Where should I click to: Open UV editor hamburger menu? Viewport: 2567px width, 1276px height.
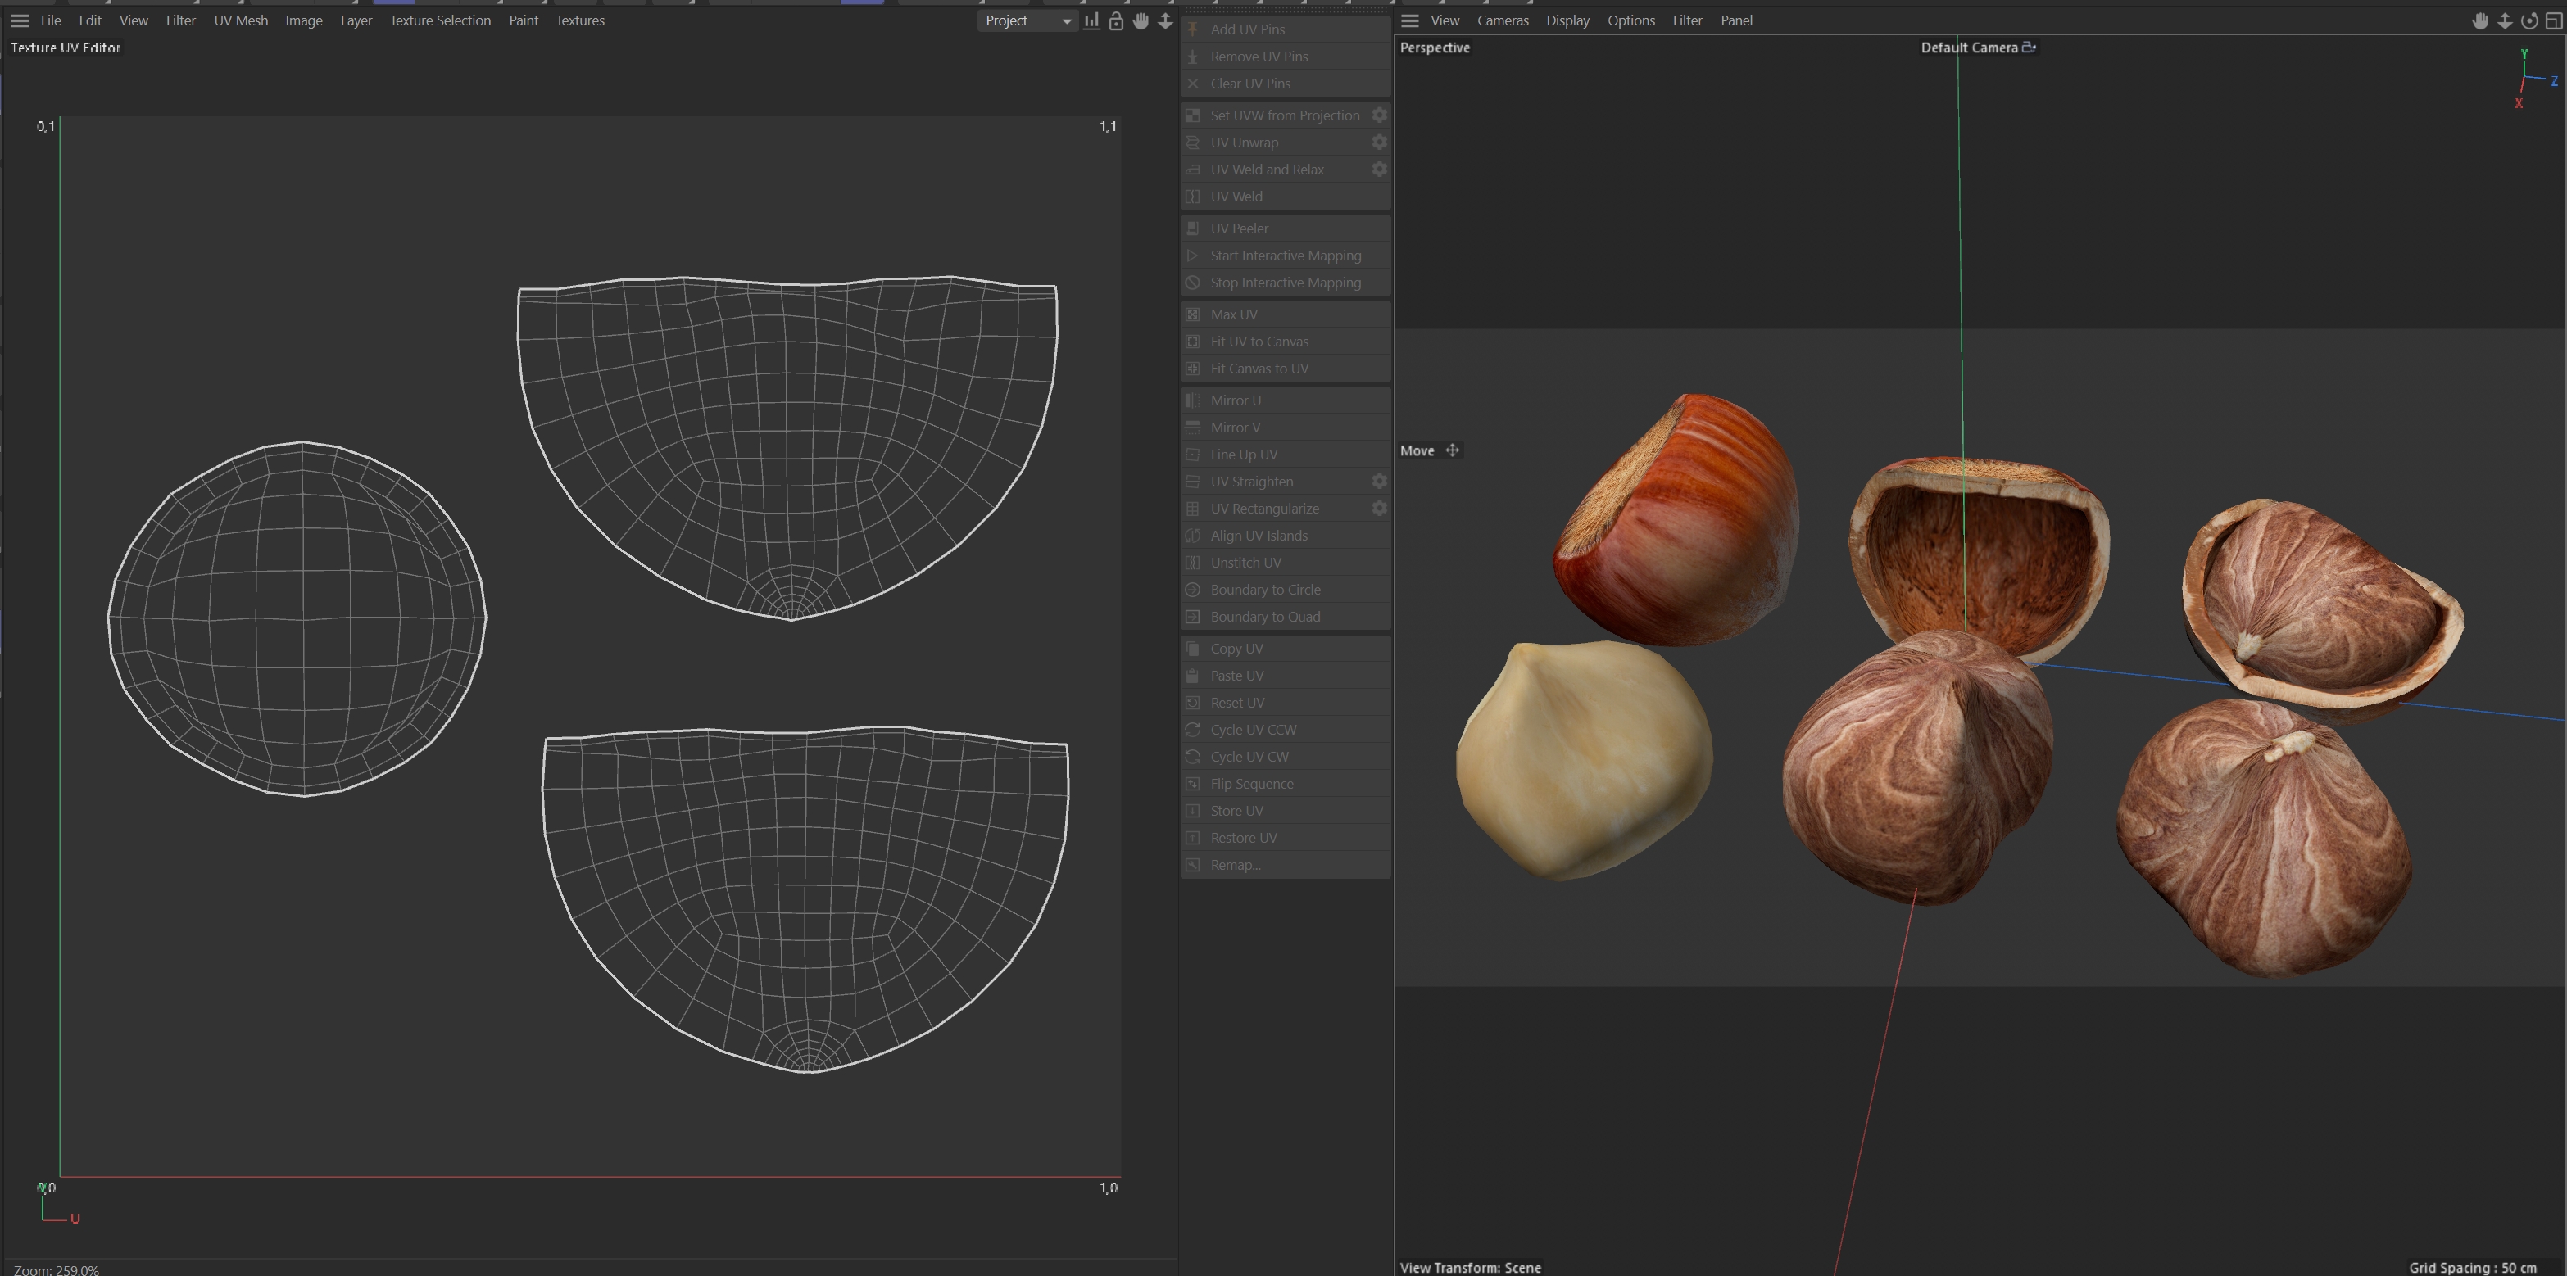point(20,21)
